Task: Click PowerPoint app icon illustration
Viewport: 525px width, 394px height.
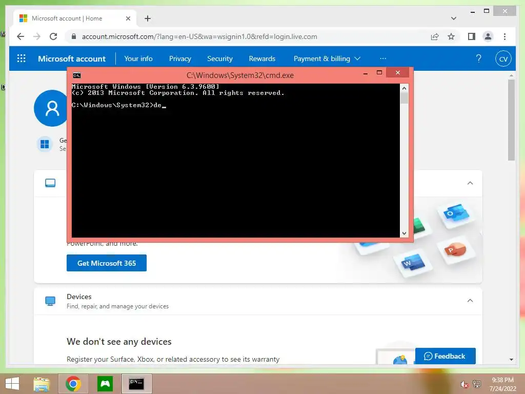Action: (455, 250)
